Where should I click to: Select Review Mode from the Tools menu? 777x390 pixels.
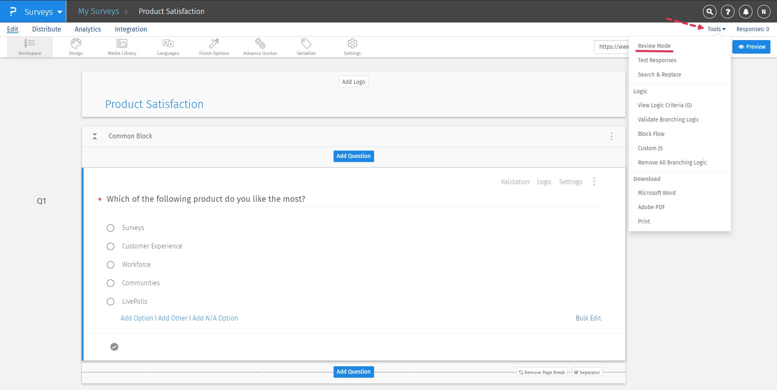tap(654, 46)
